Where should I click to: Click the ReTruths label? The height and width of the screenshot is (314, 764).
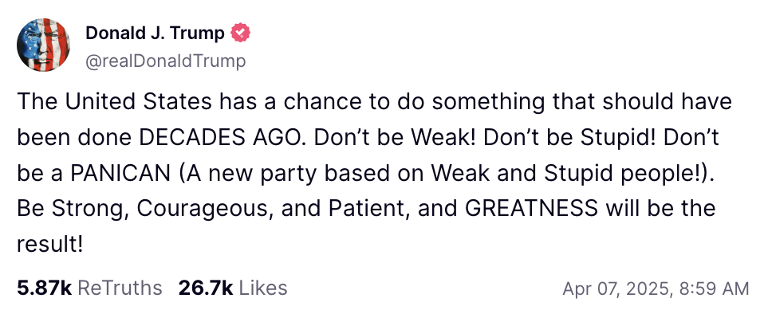120,288
